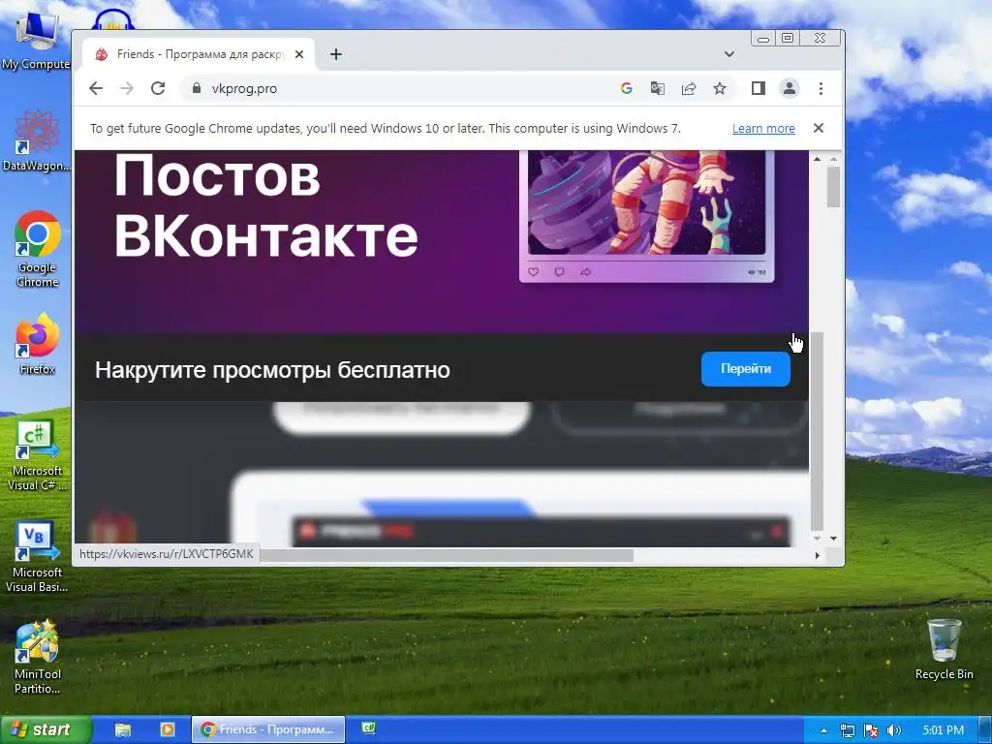Click the Перейти button
992x744 pixels.
(x=745, y=369)
